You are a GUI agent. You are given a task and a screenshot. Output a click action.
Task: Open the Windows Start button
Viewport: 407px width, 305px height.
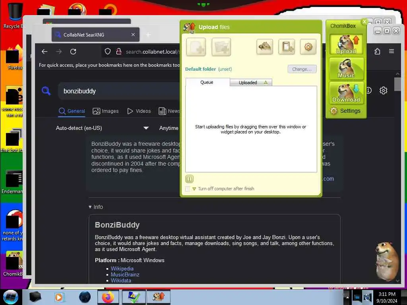tap(11, 297)
